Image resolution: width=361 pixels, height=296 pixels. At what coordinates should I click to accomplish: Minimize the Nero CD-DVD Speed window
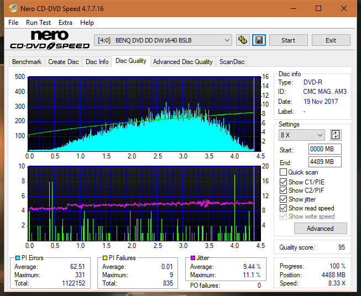pyautogui.click(x=294, y=8)
